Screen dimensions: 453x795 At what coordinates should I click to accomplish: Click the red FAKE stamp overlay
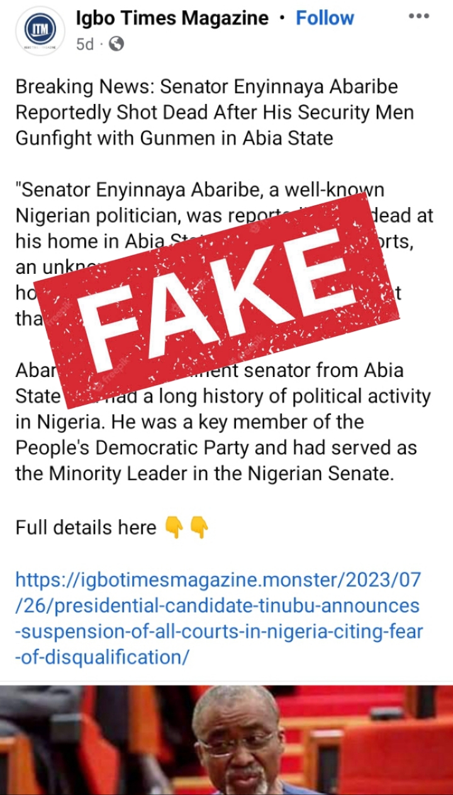223,293
